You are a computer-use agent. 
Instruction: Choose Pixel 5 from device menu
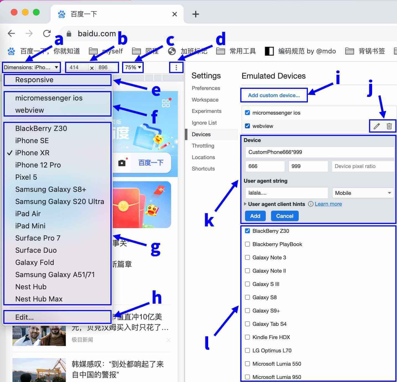pyautogui.click(x=58, y=177)
